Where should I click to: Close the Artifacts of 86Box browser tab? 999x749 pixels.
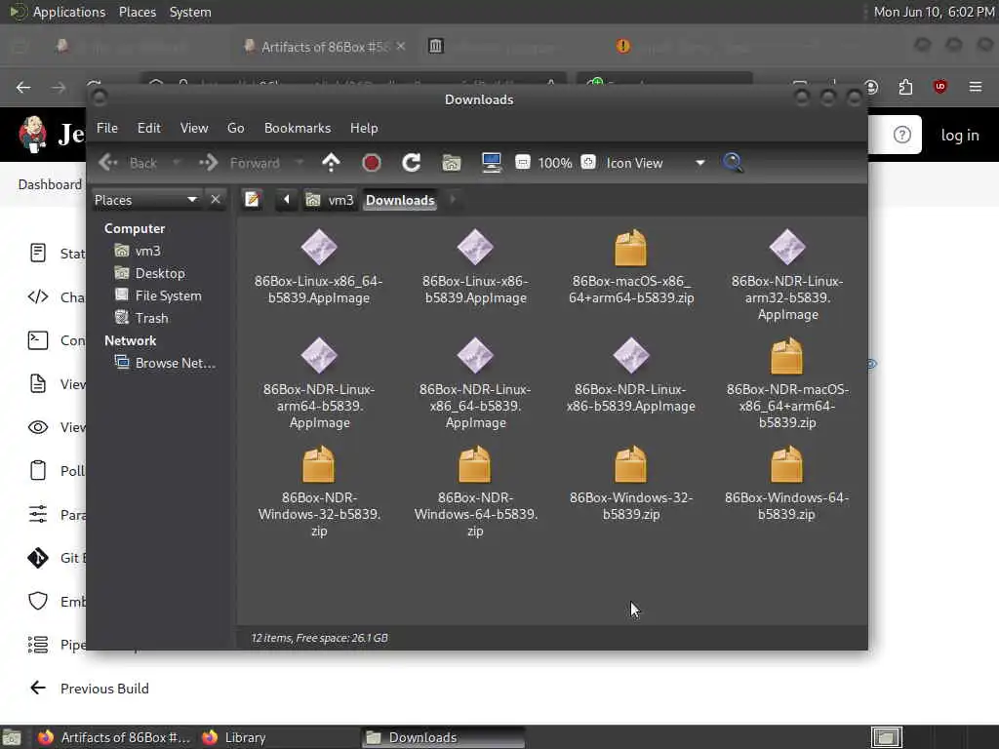coord(401,47)
